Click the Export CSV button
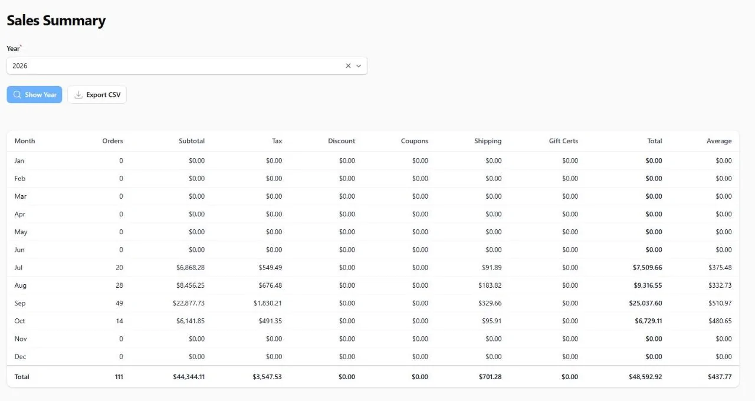 coord(97,95)
